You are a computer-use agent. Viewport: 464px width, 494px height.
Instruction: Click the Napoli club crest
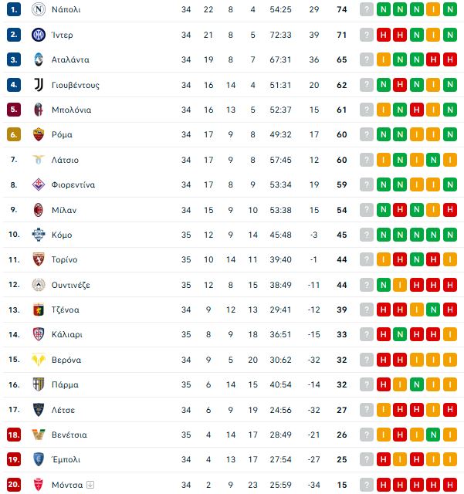[39, 9]
